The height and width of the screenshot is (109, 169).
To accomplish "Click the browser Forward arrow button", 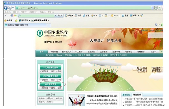I will click(x=10, y=8).
